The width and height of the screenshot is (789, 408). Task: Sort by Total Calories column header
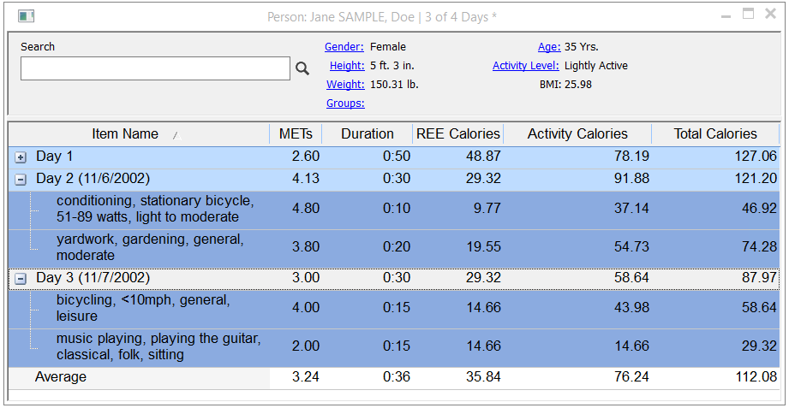(x=715, y=134)
